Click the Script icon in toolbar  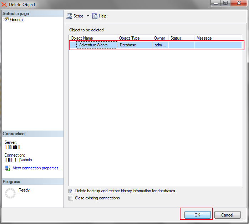click(x=69, y=16)
